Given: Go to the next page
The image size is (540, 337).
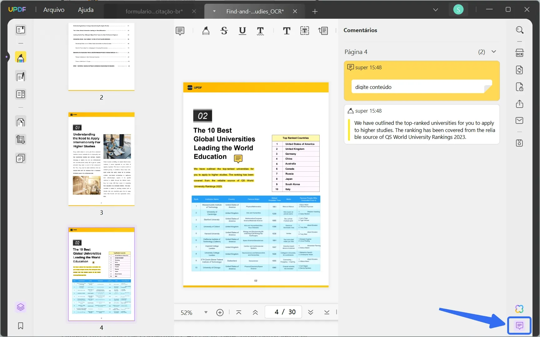Looking at the screenshot, I should (x=310, y=312).
